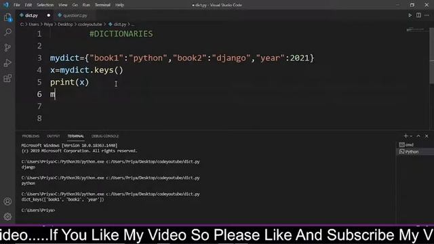The image size is (434, 244).
Task: Open the Go menu
Action: coord(75,5)
